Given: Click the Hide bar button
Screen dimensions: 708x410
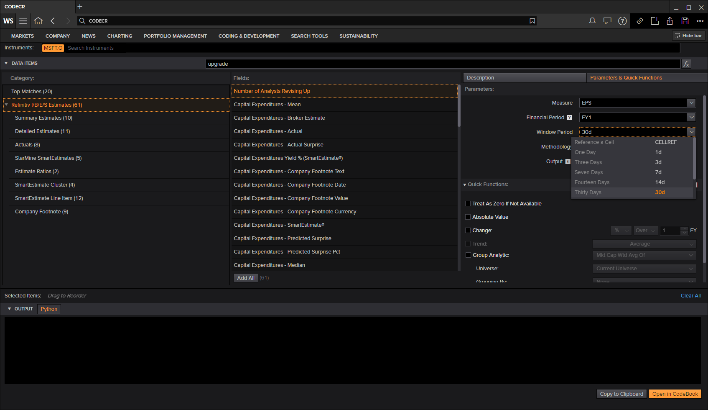Looking at the screenshot, I should 688,36.
